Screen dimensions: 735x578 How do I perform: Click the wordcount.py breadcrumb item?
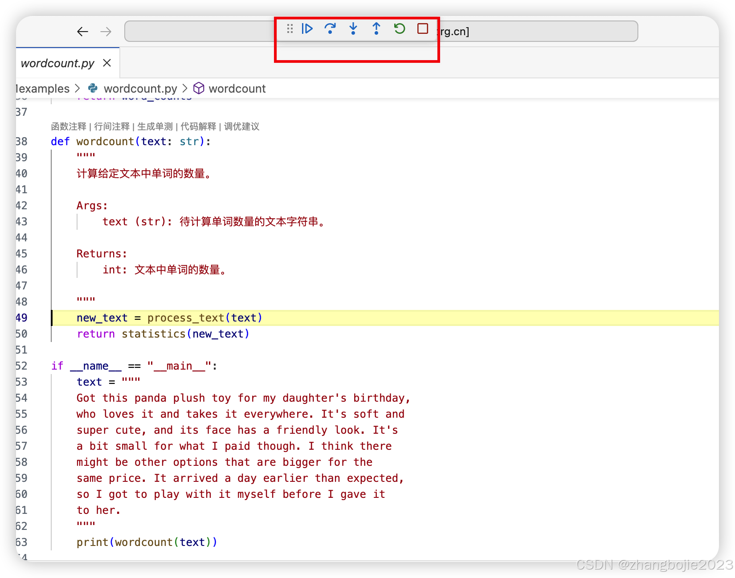140,89
